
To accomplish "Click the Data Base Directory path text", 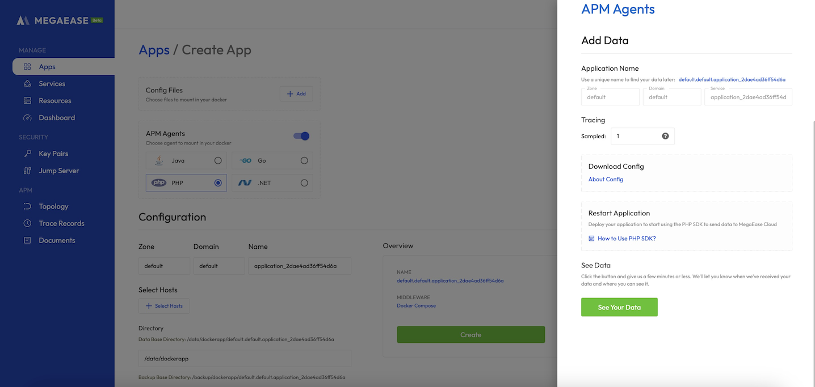I will click(236, 339).
